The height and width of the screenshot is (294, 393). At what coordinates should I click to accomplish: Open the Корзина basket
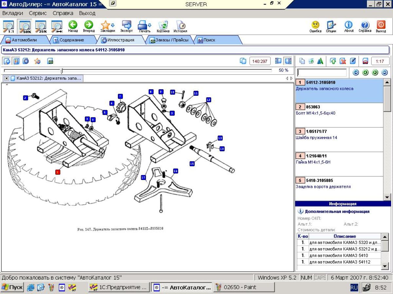[x=163, y=26]
